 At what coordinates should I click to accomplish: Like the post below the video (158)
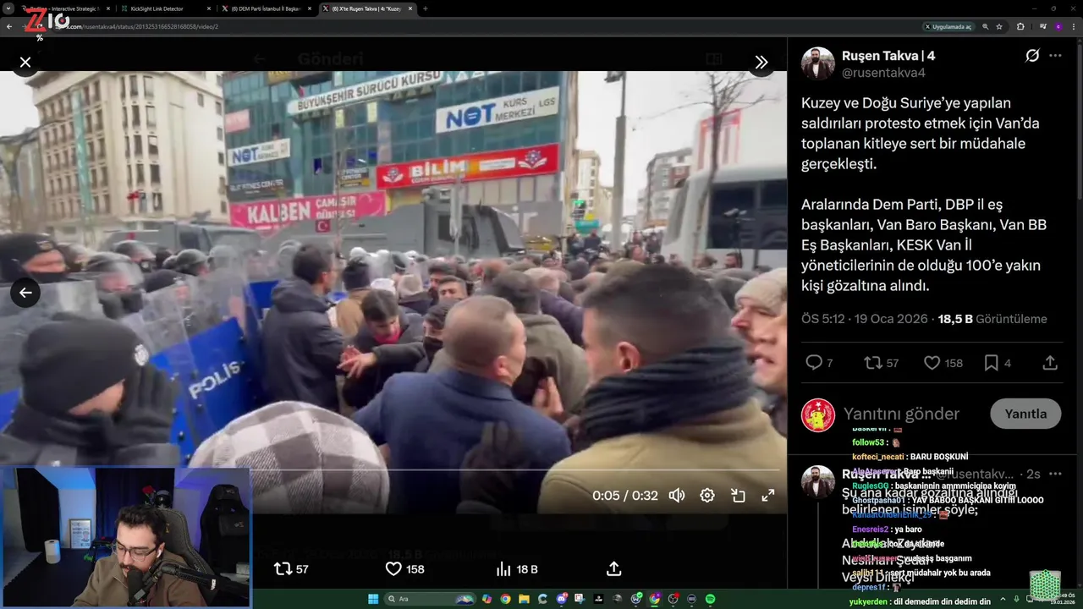pyautogui.click(x=404, y=569)
